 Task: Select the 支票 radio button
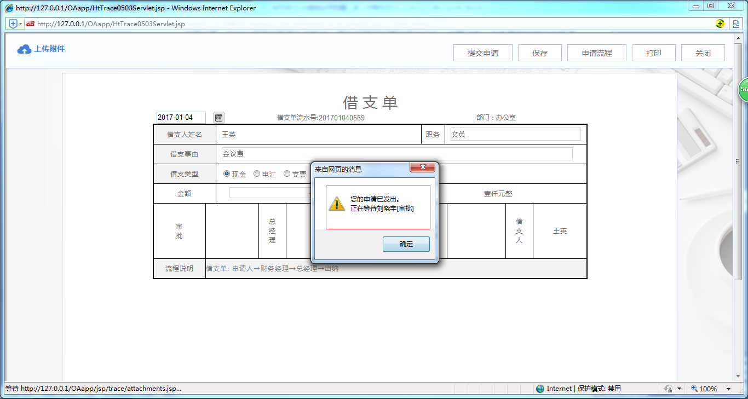(287, 174)
